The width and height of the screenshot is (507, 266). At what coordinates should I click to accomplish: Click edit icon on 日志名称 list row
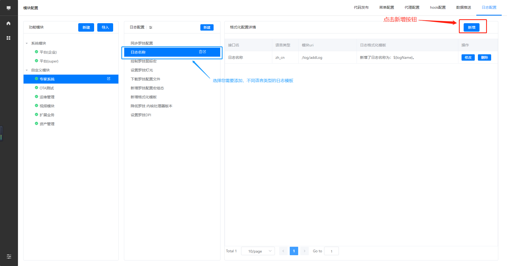click(204, 52)
